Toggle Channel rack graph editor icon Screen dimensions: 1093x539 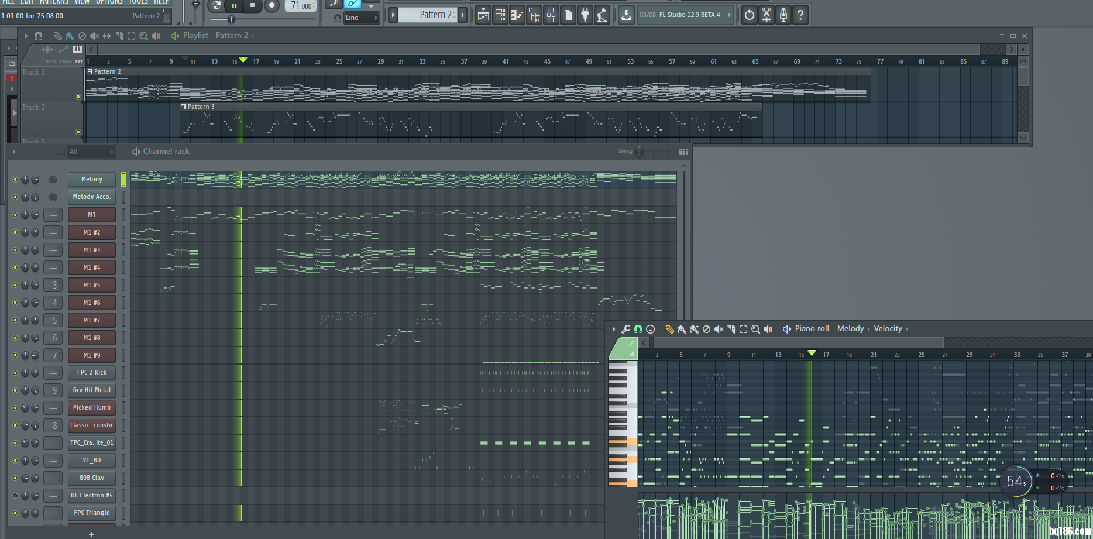(683, 152)
